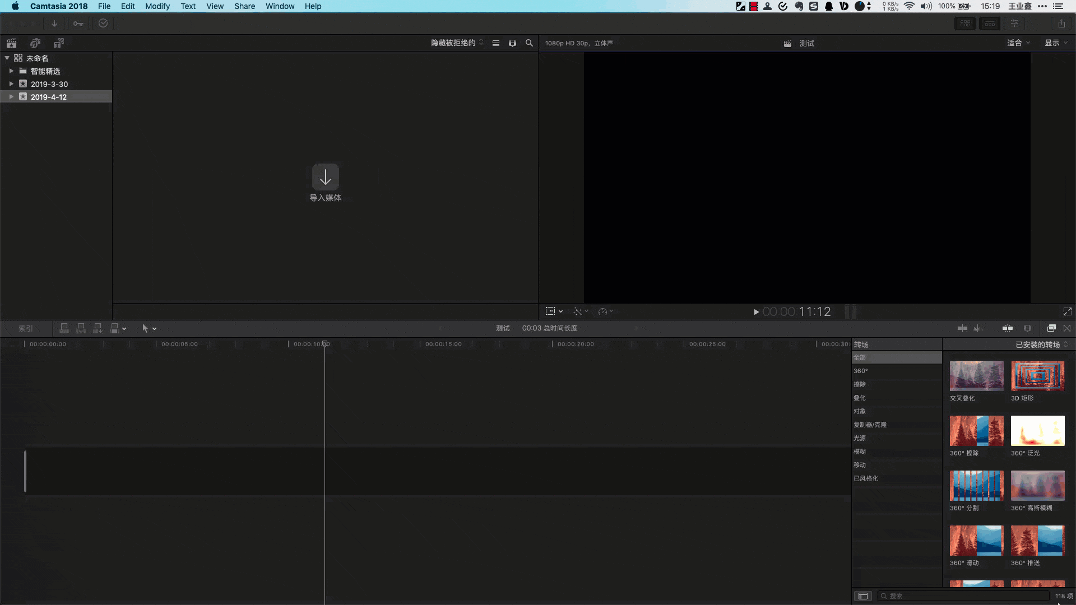The image size is (1076, 605).
Task: Toggle the transitions browser icon
Action: point(1067,328)
